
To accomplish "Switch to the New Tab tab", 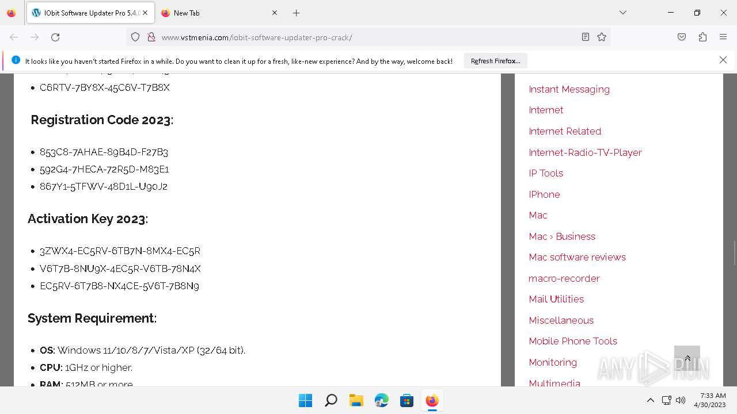I will pos(219,13).
